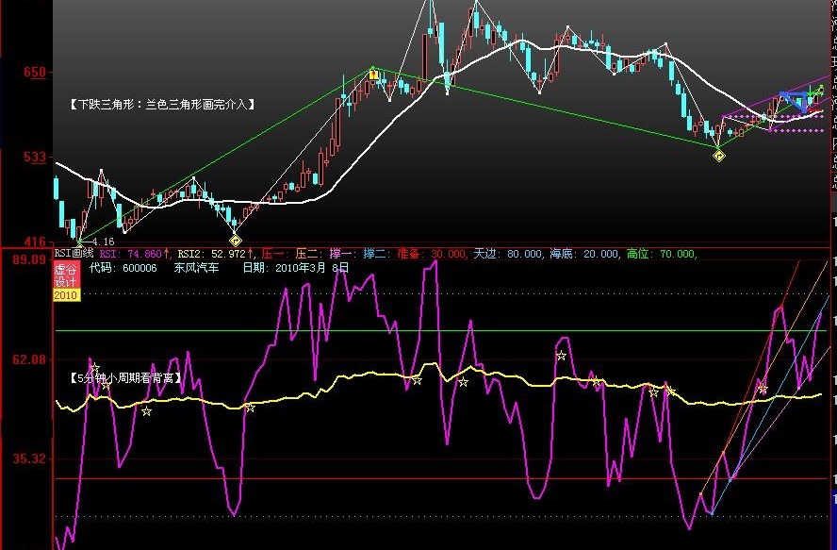
Task: Click the RSI画线 indicator title
Action: pos(74,254)
